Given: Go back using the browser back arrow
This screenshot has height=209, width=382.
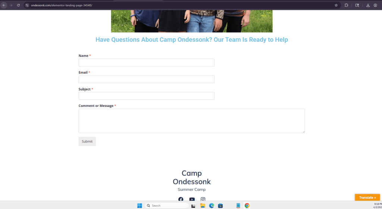Looking at the screenshot, I should coord(4,5).
